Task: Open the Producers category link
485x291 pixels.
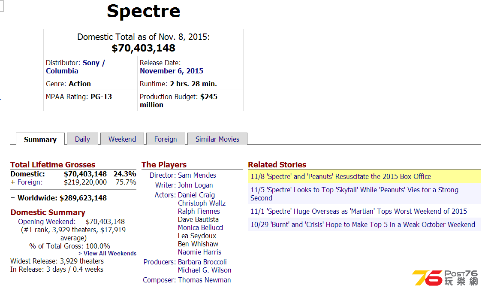Action: pos(159,262)
